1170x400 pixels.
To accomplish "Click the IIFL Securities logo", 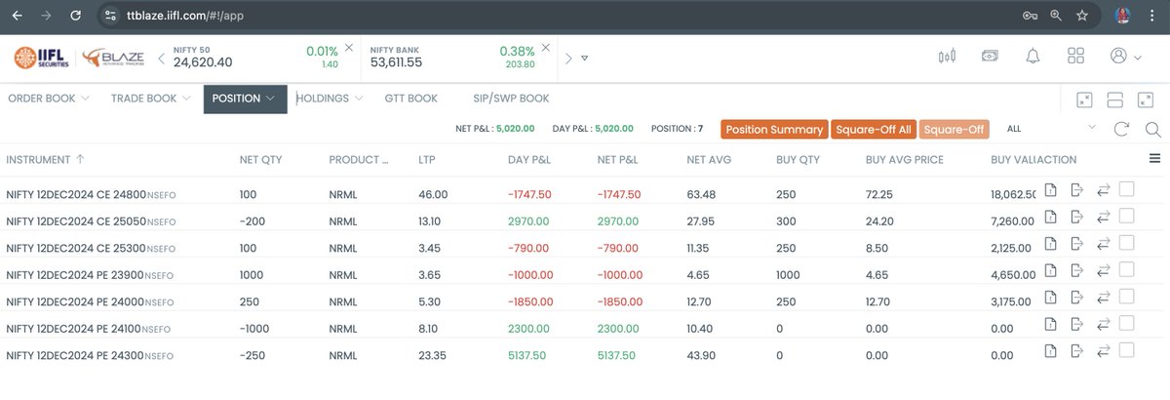I will point(40,59).
